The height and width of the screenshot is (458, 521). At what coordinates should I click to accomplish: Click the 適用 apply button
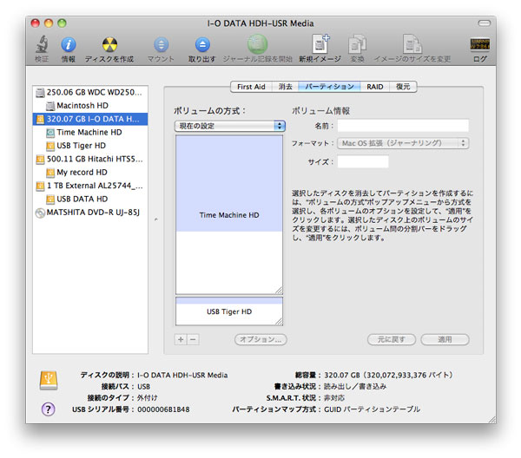pyautogui.click(x=445, y=339)
